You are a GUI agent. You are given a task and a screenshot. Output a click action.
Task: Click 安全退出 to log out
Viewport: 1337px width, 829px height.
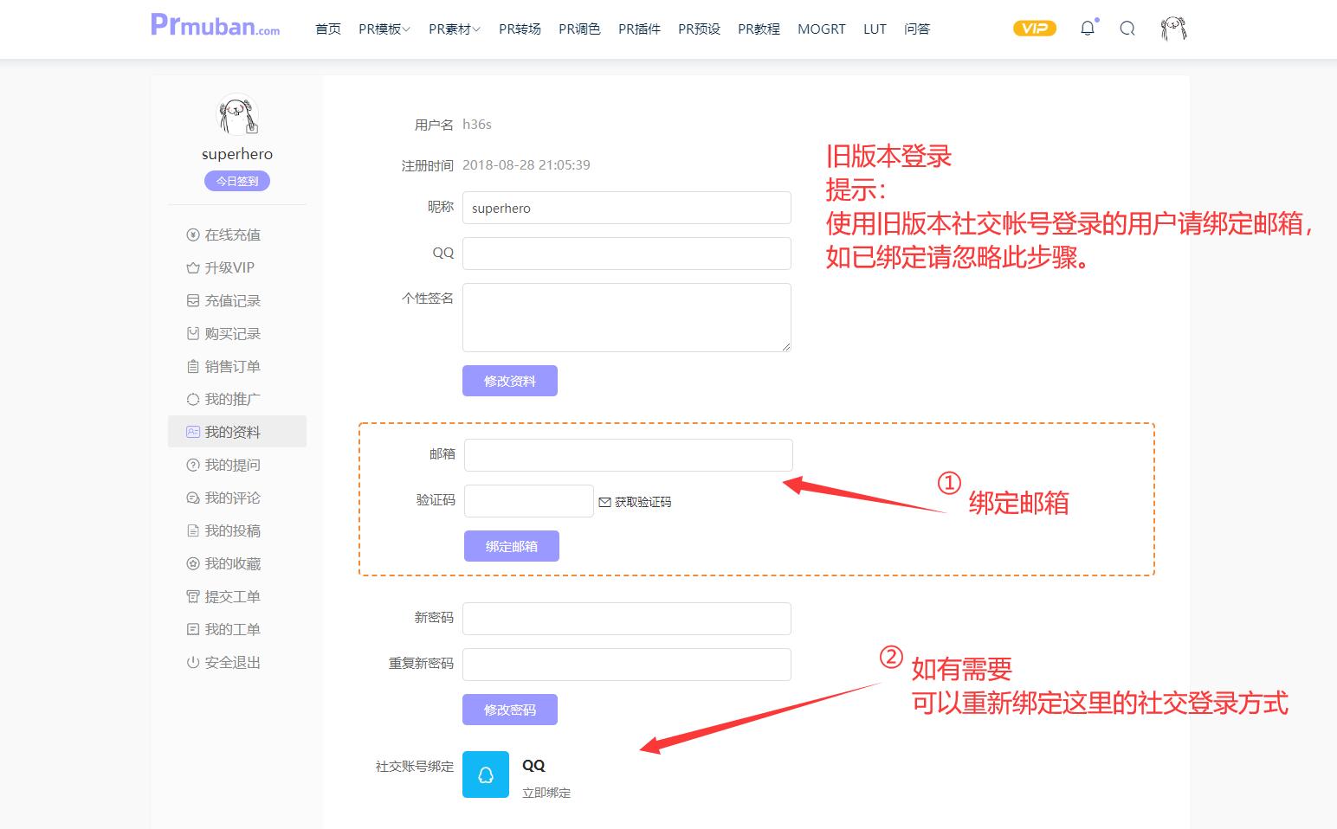[232, 662]
